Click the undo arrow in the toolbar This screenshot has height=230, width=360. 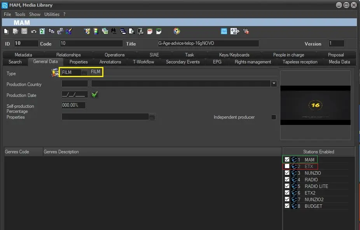click(33, 31)
